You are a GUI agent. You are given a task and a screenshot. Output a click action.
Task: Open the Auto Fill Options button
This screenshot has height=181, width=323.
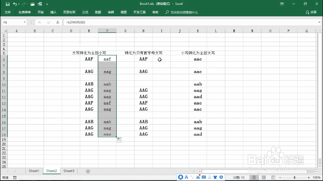(119, 140)
